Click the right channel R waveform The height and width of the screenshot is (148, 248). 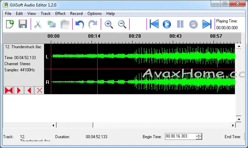(x=143, y=82)
